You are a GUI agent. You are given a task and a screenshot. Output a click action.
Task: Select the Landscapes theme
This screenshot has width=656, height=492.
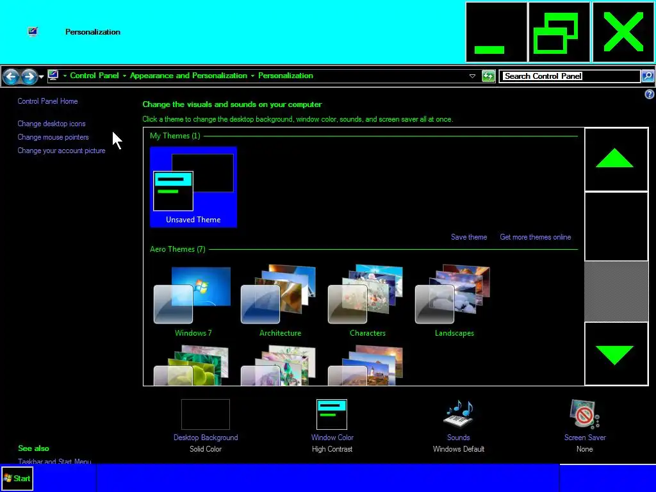(x=454, y=301)
